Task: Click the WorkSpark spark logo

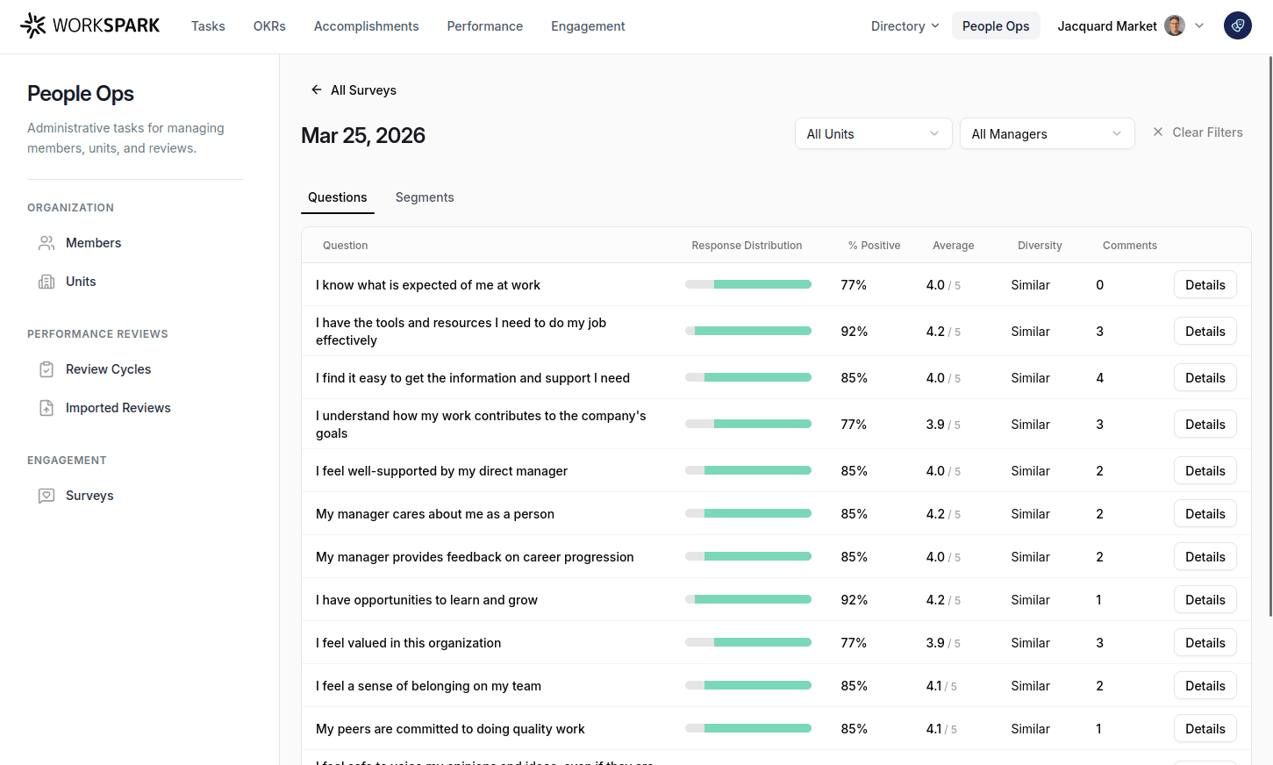Action: (33, 25)
